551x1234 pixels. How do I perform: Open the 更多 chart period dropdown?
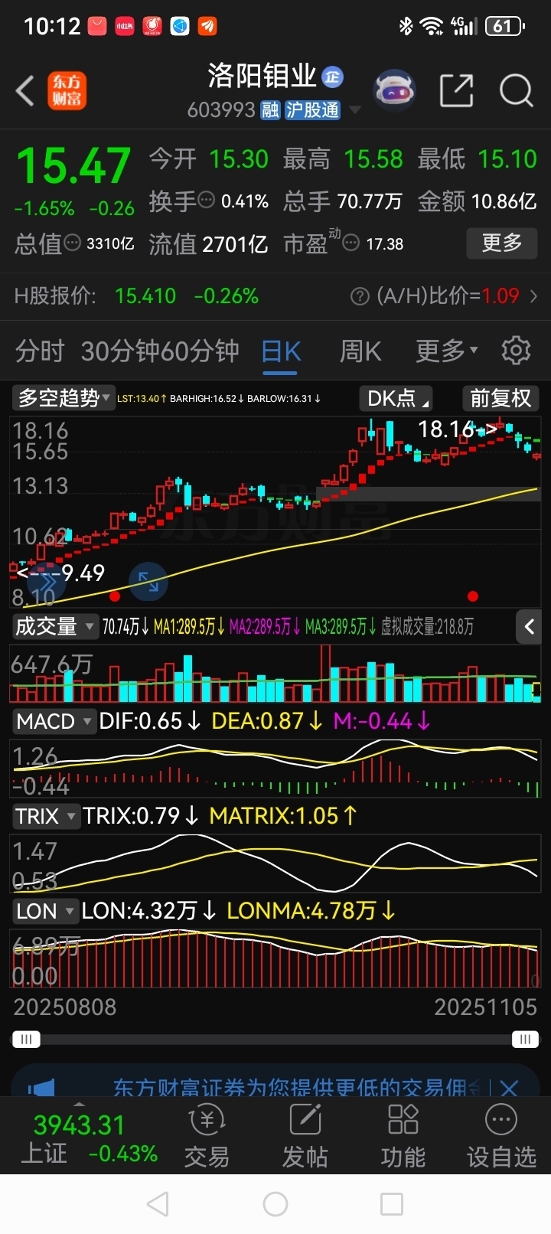(x=447, y=351)
